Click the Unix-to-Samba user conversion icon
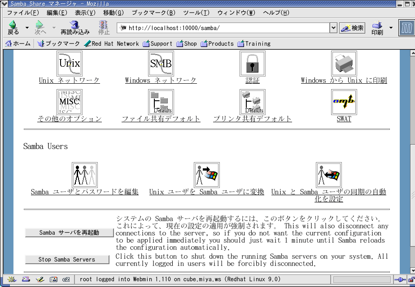 click(x=207, y=175)
